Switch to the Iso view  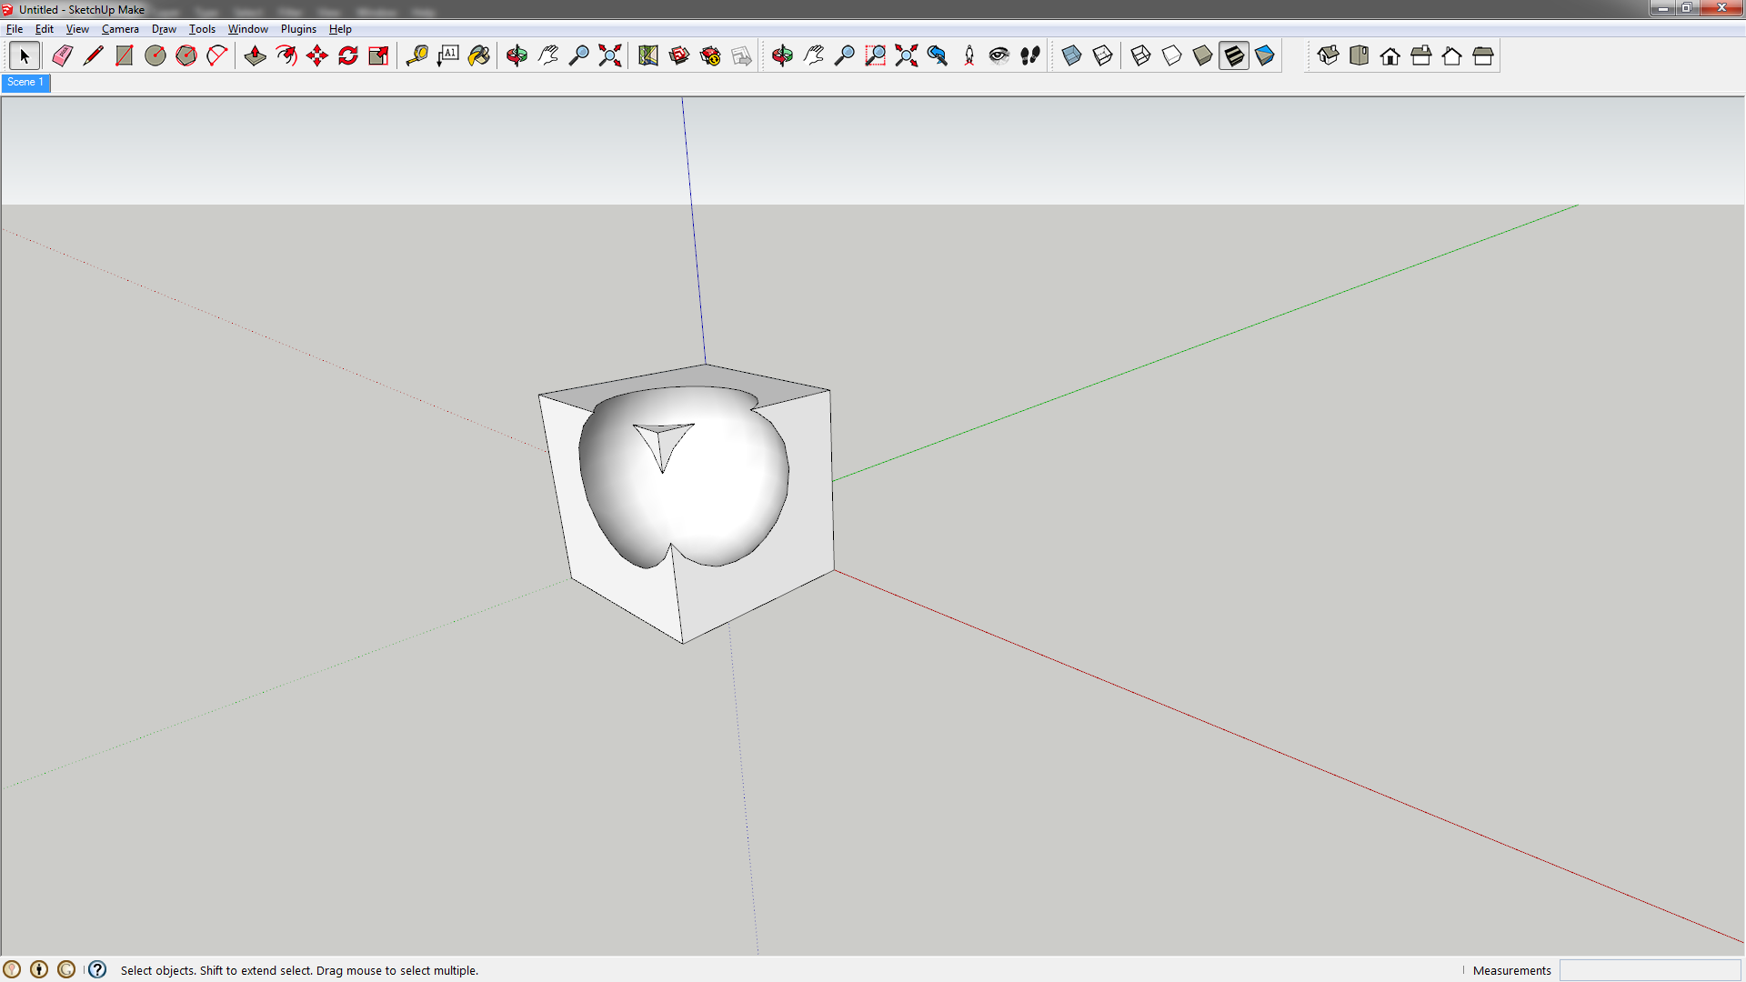click(1329, 55)
